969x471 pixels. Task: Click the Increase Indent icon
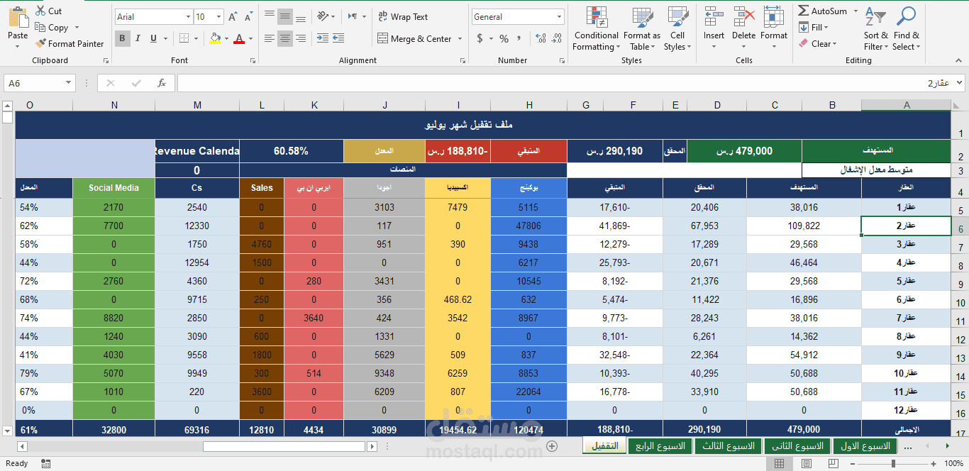(338, 38)
